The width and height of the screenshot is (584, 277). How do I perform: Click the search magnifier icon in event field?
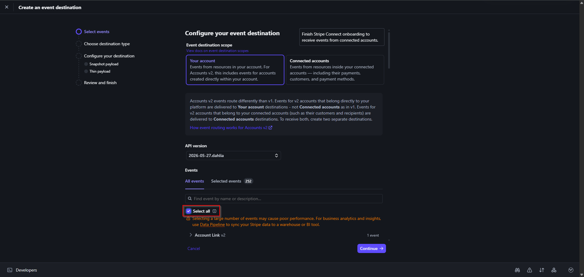190,199
